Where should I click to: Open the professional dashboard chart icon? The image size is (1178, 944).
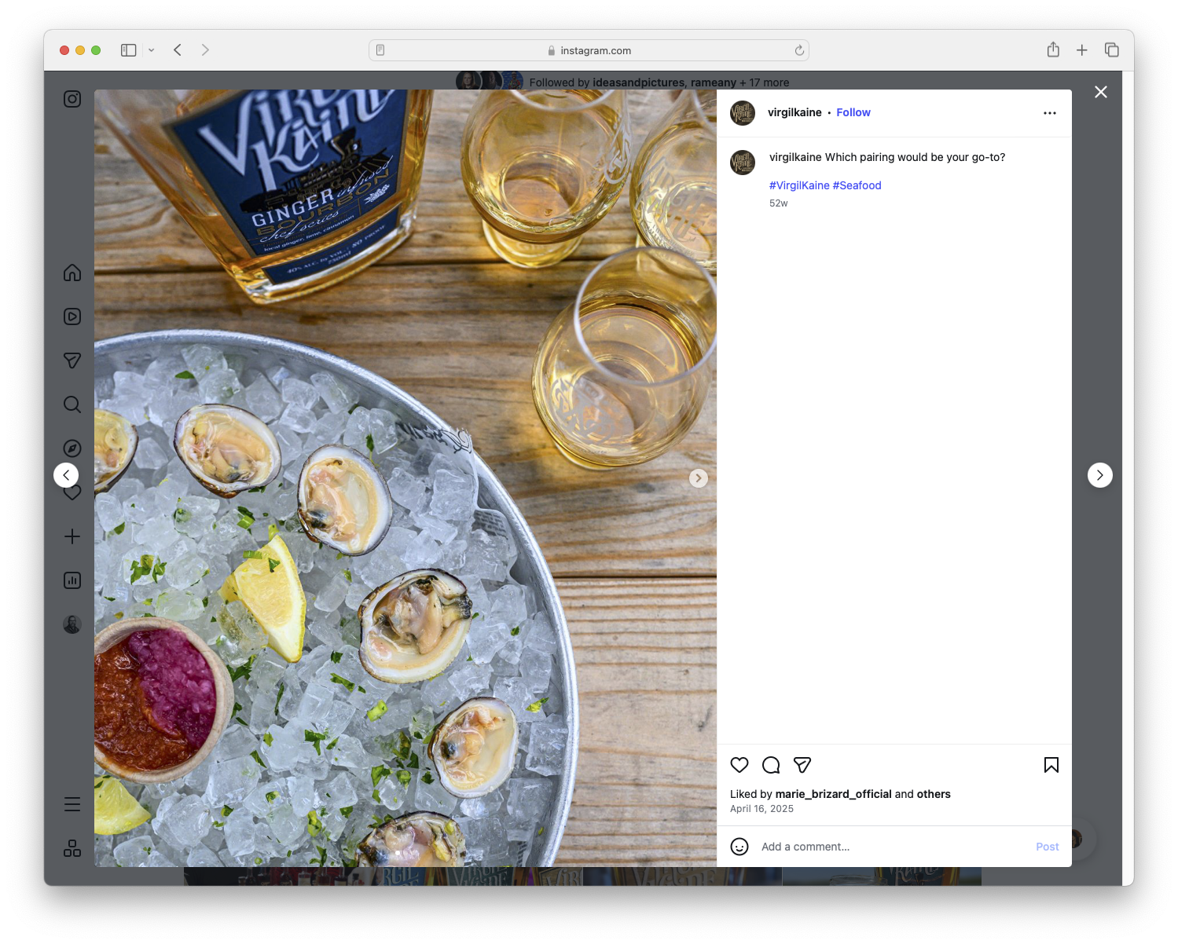[72, 580]
